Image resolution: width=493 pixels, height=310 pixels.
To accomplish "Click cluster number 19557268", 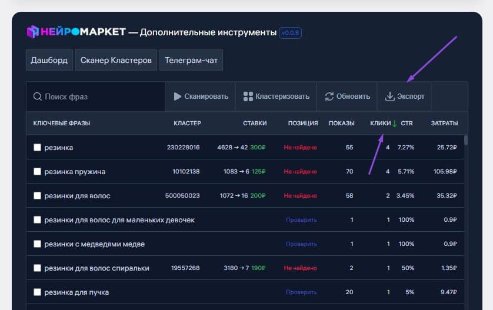I will (x=185, y=268).
